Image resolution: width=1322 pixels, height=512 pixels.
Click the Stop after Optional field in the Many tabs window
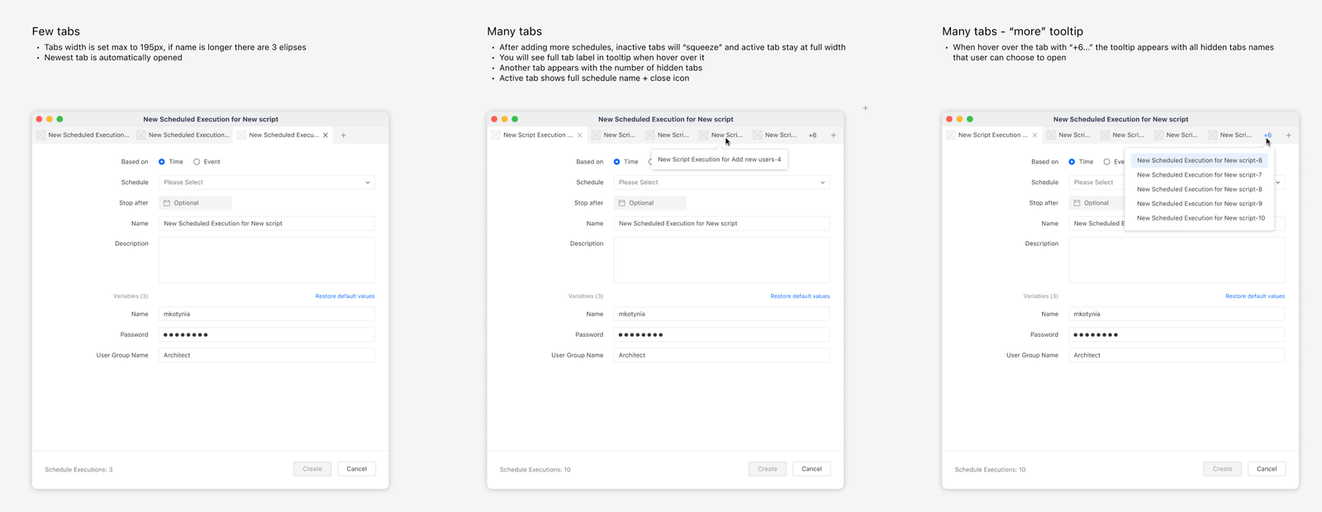pyautogui.click(x=650, y=203)
